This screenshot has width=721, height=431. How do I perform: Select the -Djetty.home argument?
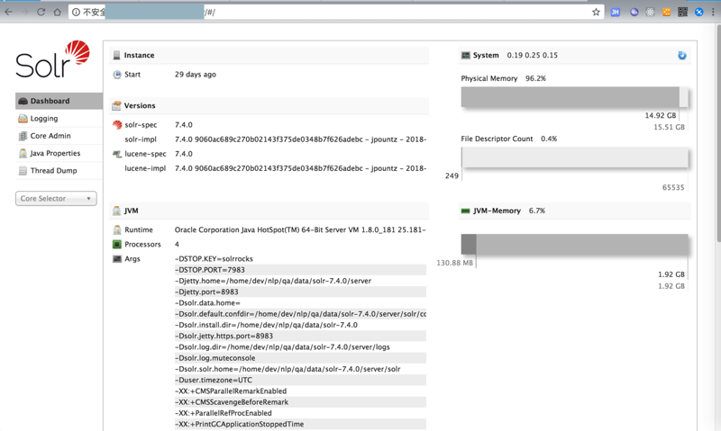(273, 281)
